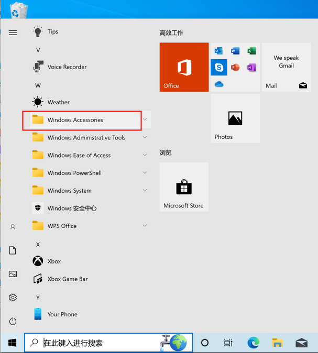Screen dimensions: 318x353
Task: Open the Mail live tile
Action: click(x=286, y=67)
